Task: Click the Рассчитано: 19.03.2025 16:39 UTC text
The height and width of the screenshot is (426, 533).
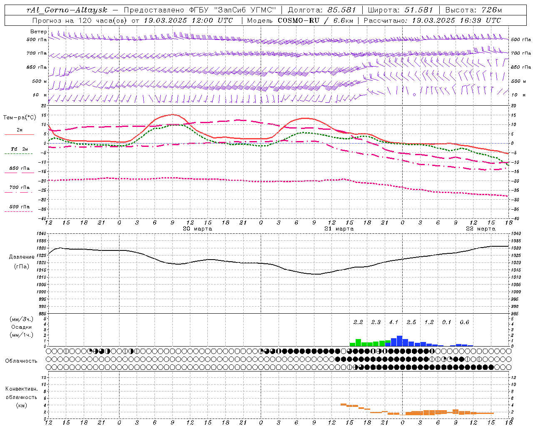Action: coord(432,20)
